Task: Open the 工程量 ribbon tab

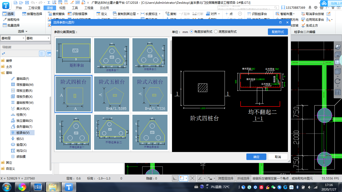Action: (89, 8)
